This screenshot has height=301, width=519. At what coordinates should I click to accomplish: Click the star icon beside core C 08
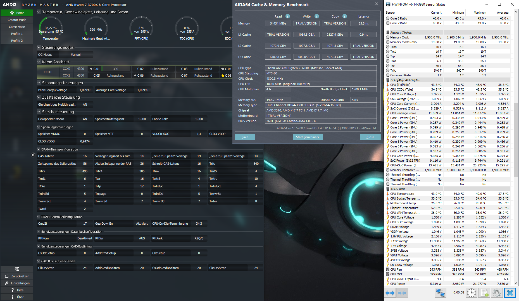click(x=223, y=76)
